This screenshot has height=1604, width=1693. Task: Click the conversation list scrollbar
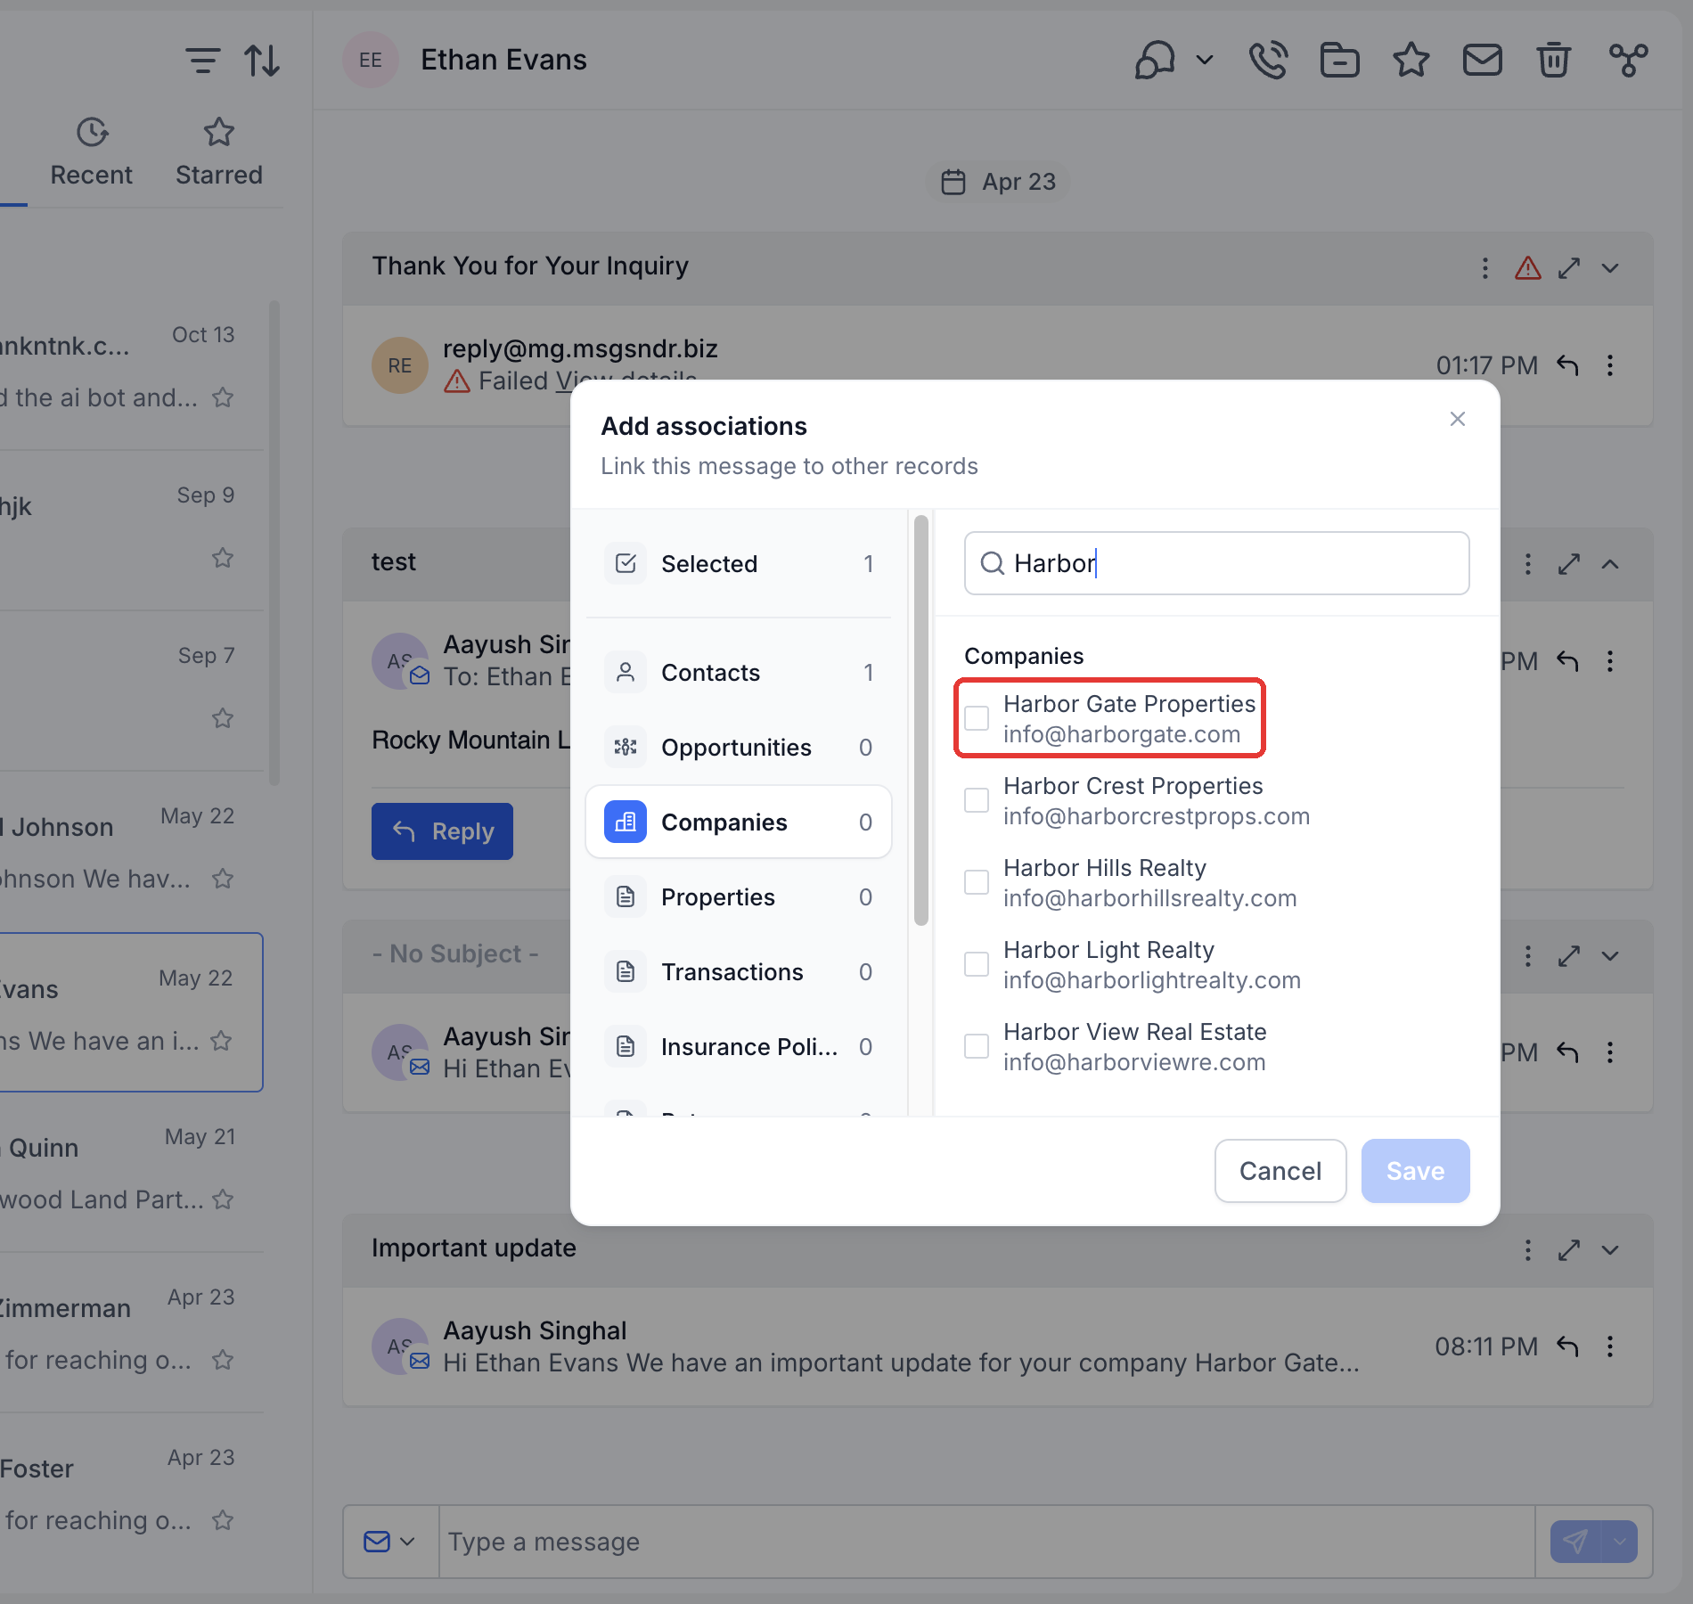click(274, 544)
